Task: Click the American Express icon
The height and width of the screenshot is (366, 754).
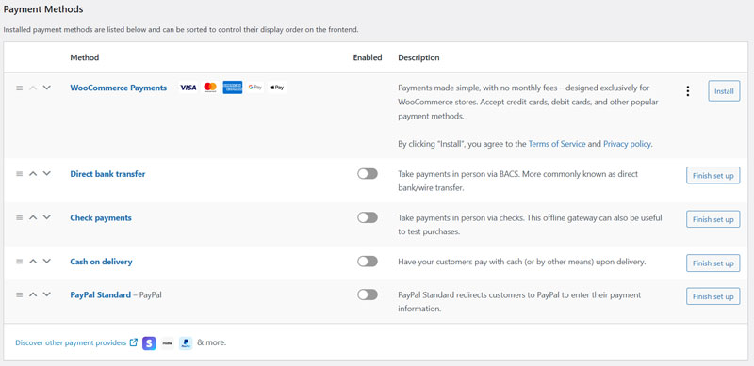Action: point(232,88)
